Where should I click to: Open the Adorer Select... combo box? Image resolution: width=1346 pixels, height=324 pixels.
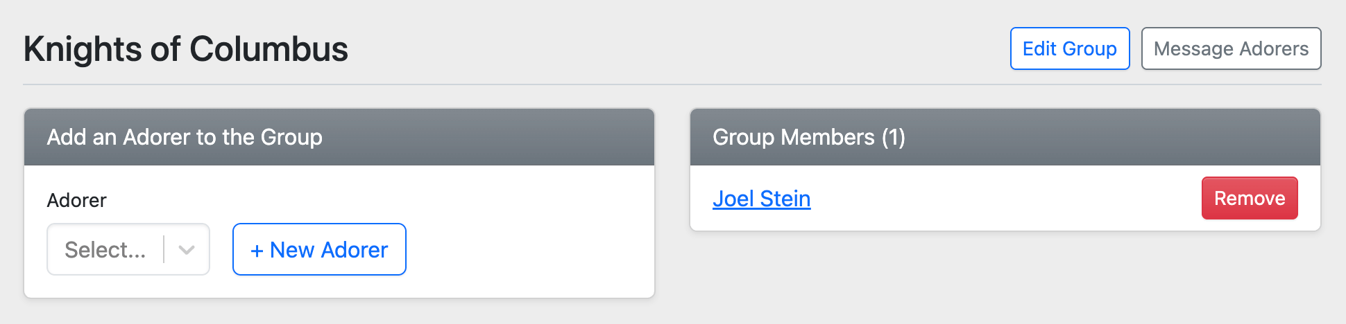105,249
